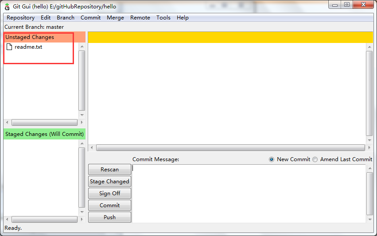Click the commit message scroll up arrow
This screenshot has height=236, width=377.
[369, 168]
